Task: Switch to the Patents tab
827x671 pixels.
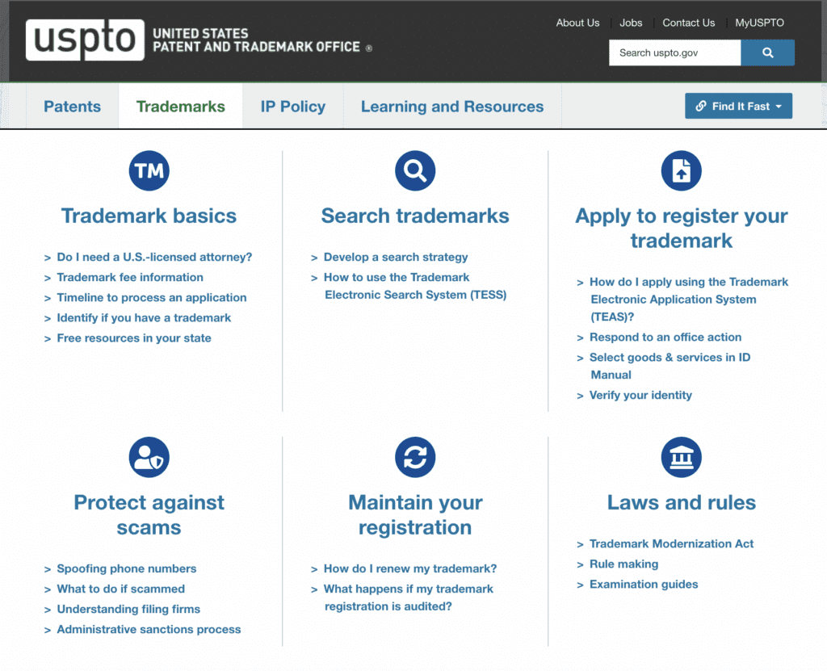Action: [72, 105]
